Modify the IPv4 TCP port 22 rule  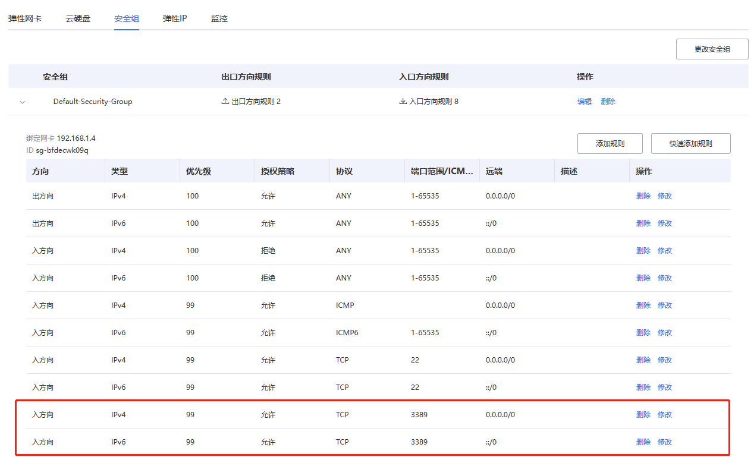664,360
